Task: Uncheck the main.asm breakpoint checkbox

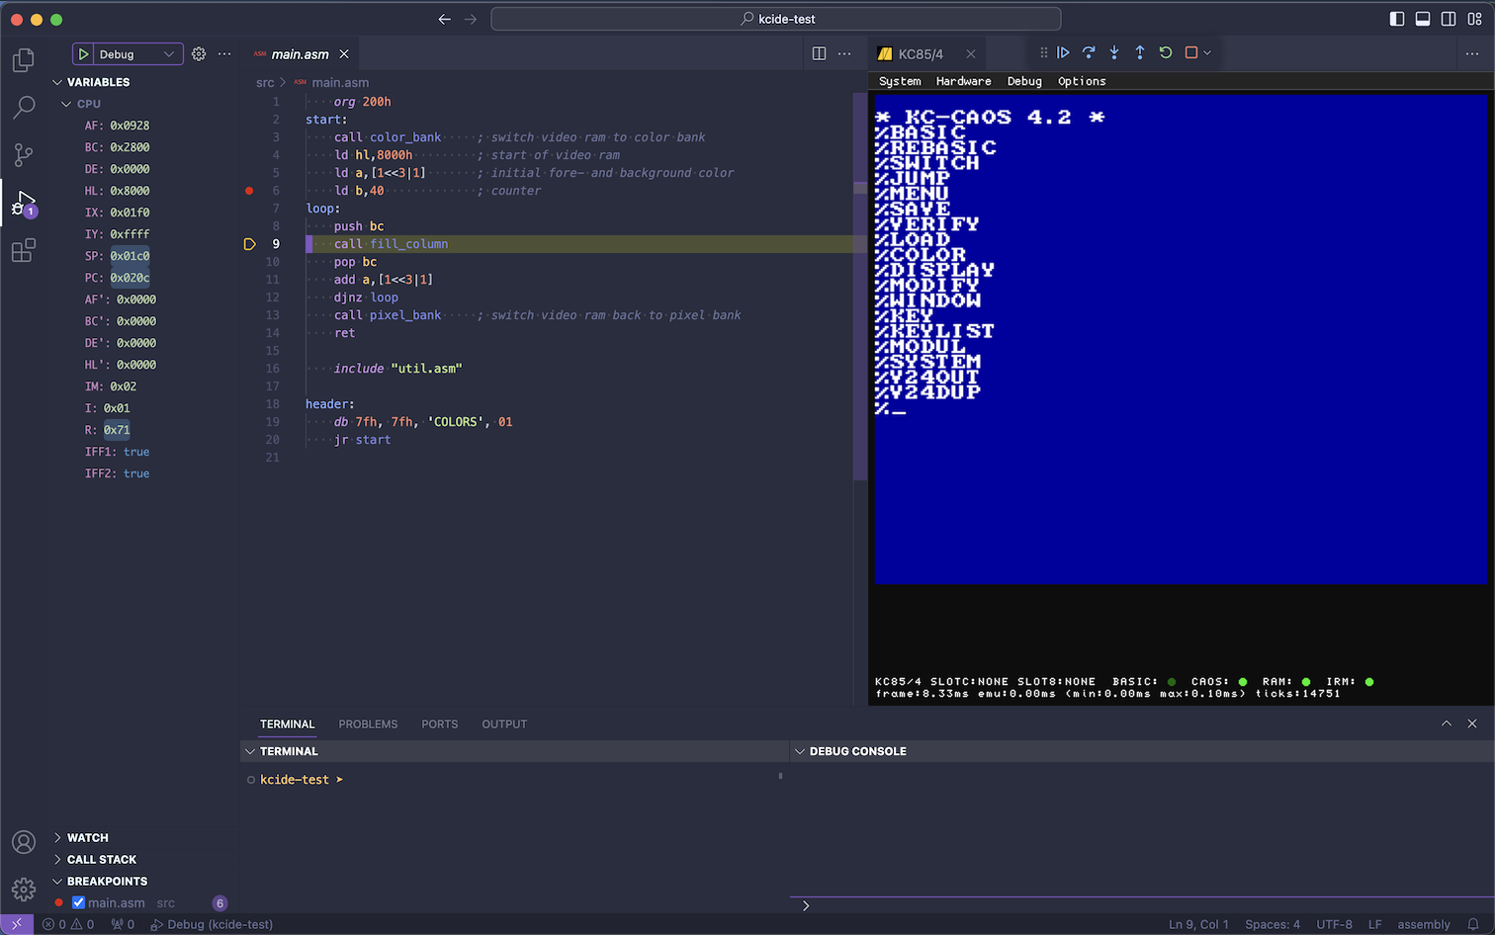Action: (78, 902)
